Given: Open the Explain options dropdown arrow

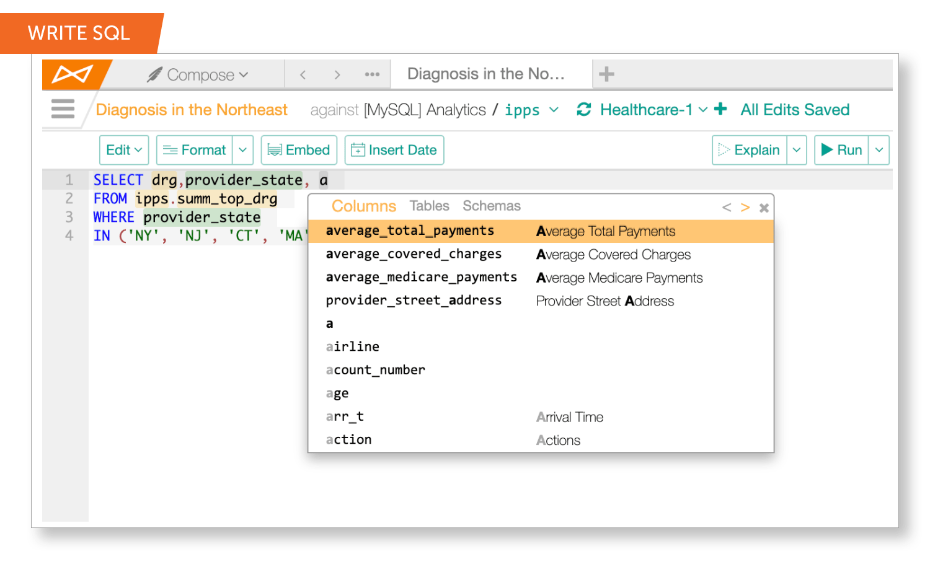Looking at the screenshot, I should coord(797,150).
